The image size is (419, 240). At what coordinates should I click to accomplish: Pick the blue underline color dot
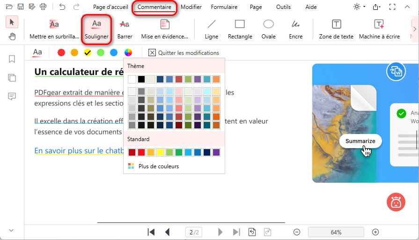pos(114,52)
